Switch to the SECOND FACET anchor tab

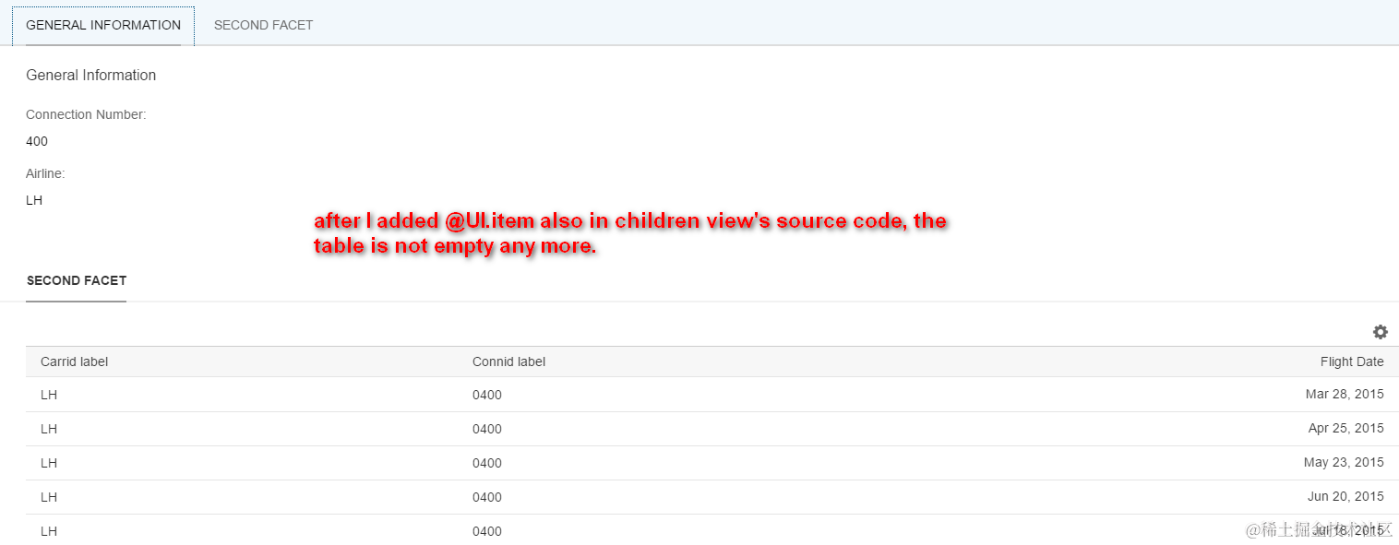[x=263, y=25]
